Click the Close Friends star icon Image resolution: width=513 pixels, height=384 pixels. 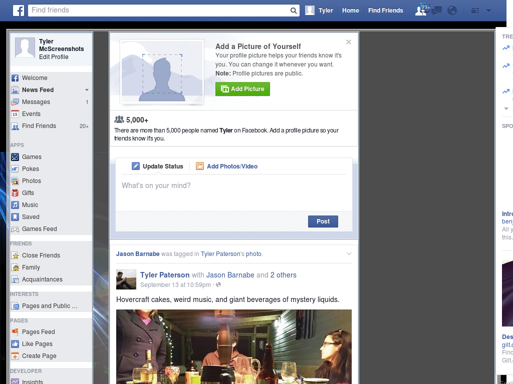point(15,255)
